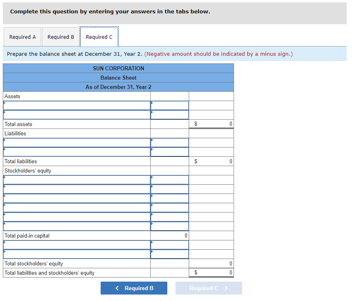Image resolution: width=352 pixels, height=301 pixels.
Task: Click first amount field under Stockholders' equity
Action: point(170,180)
